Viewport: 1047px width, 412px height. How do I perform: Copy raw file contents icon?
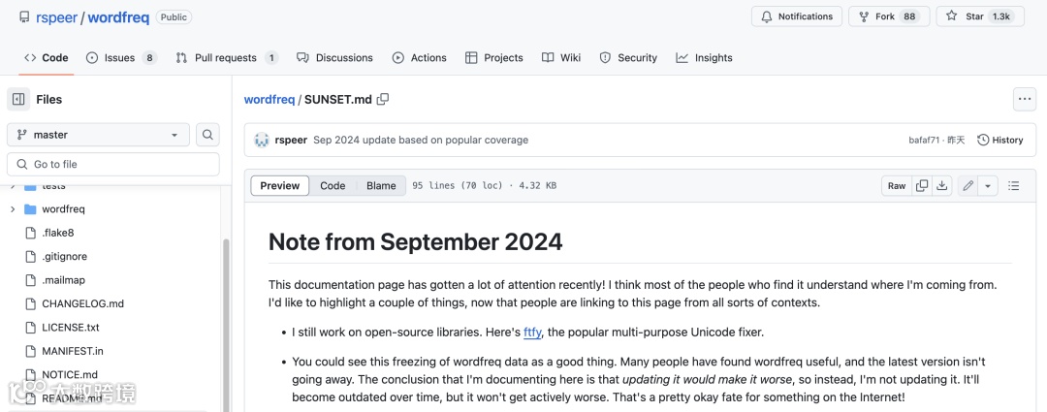[922, 186]
